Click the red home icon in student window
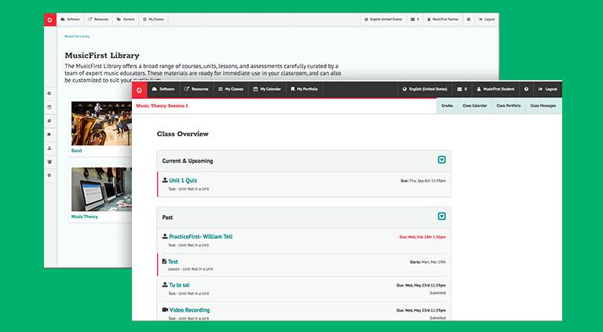The image size is (603, 332). 140,89
